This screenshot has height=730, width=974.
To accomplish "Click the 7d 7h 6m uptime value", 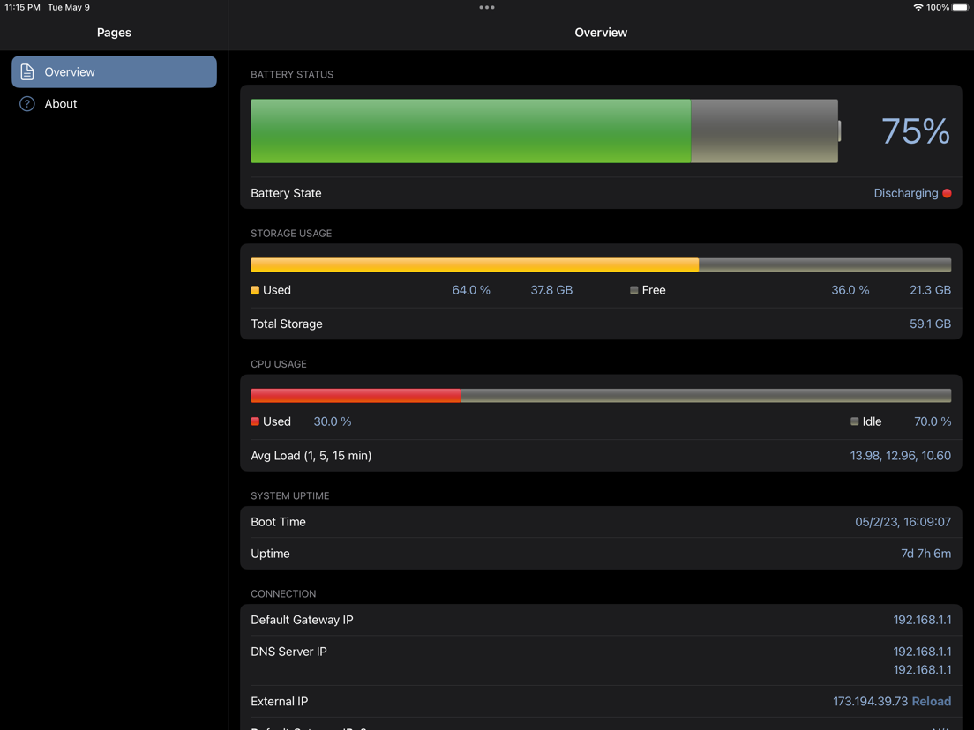I will pyautogui.click(x=925, y=554).
